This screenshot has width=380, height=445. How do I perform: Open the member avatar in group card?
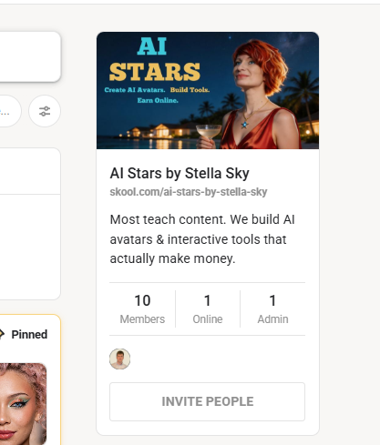(120, 359)
